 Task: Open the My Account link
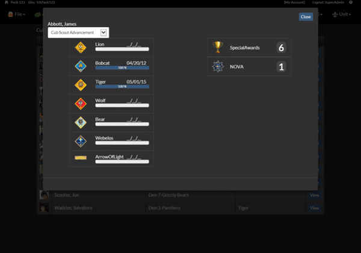pyautogui.click(x=294, y=2)
